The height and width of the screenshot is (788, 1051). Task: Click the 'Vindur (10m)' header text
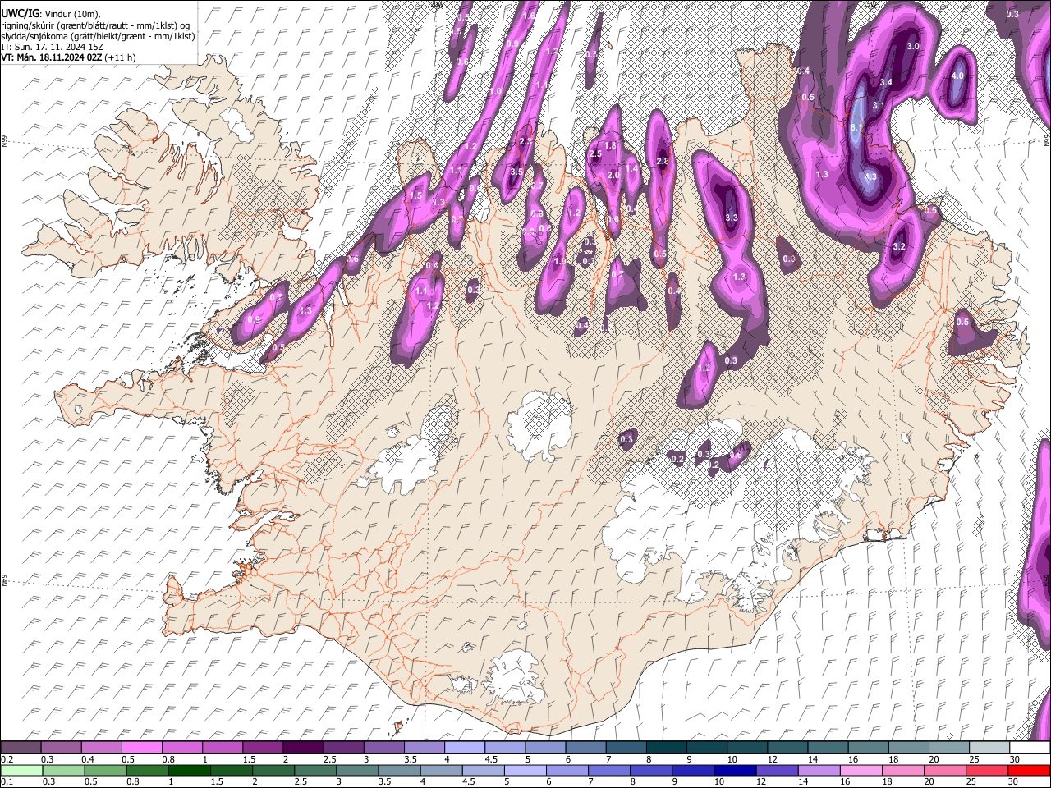point(72,13)
